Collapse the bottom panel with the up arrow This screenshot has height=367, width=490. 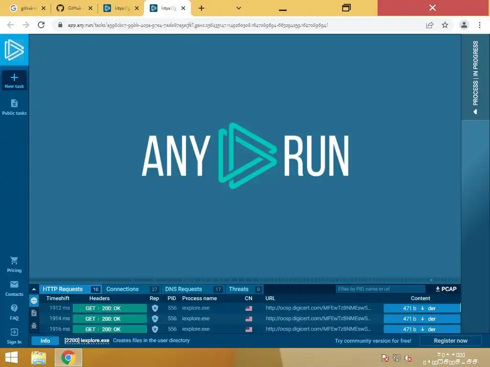click(x=34, y=289)
